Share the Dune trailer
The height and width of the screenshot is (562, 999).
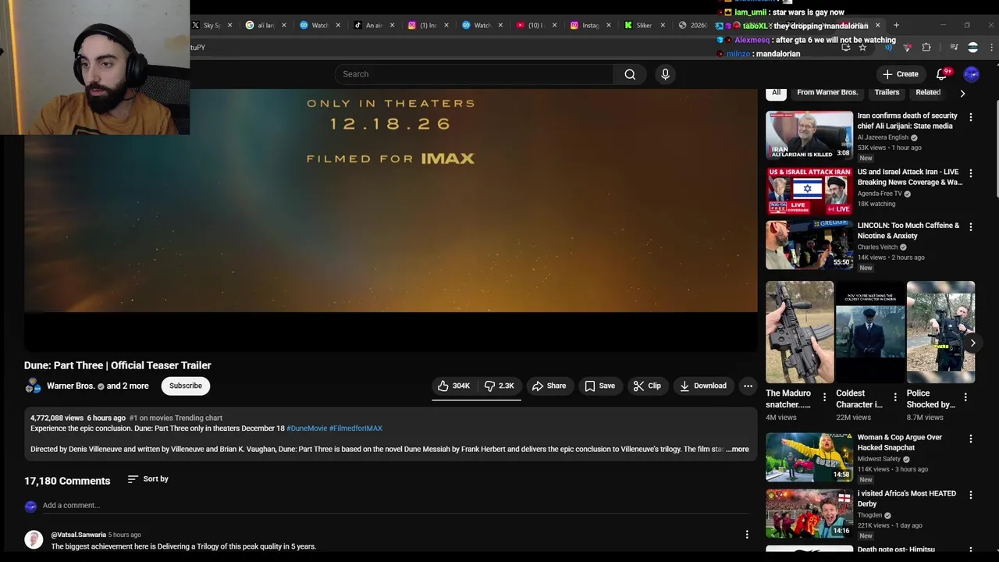(x=549, y=386)
